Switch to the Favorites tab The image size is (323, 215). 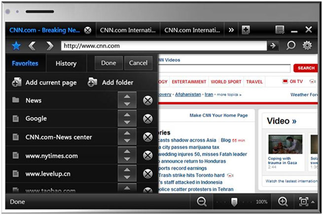point(25,63)
